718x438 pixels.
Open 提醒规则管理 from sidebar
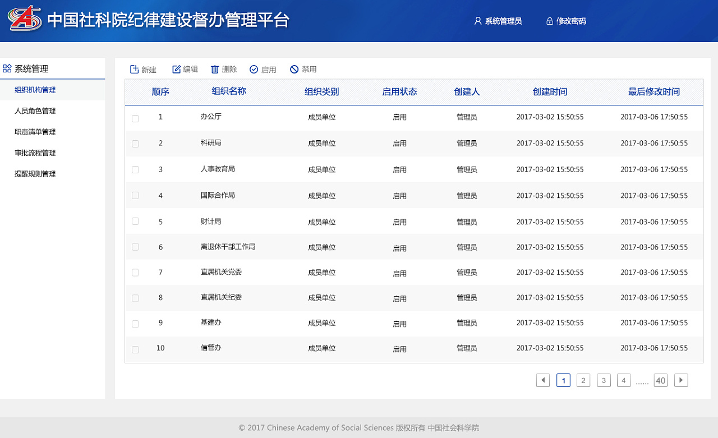(x=35, y=173)
